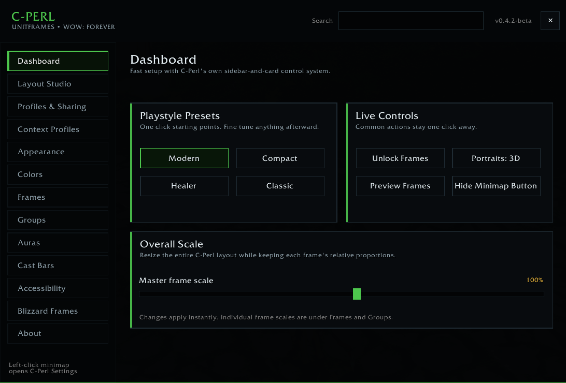Open the Groups settings
Screen dimensions: 566x383
(58, 220)
